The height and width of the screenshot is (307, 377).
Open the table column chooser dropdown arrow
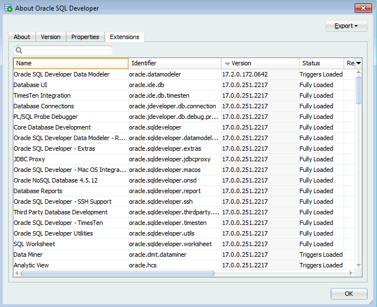tap(359, 63)
